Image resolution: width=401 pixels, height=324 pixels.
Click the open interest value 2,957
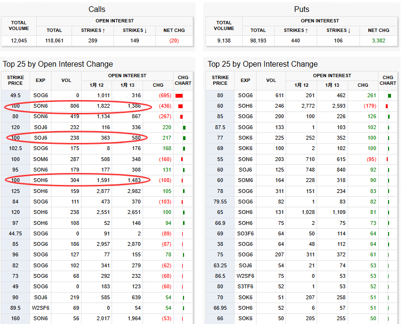tap(103, 244)
